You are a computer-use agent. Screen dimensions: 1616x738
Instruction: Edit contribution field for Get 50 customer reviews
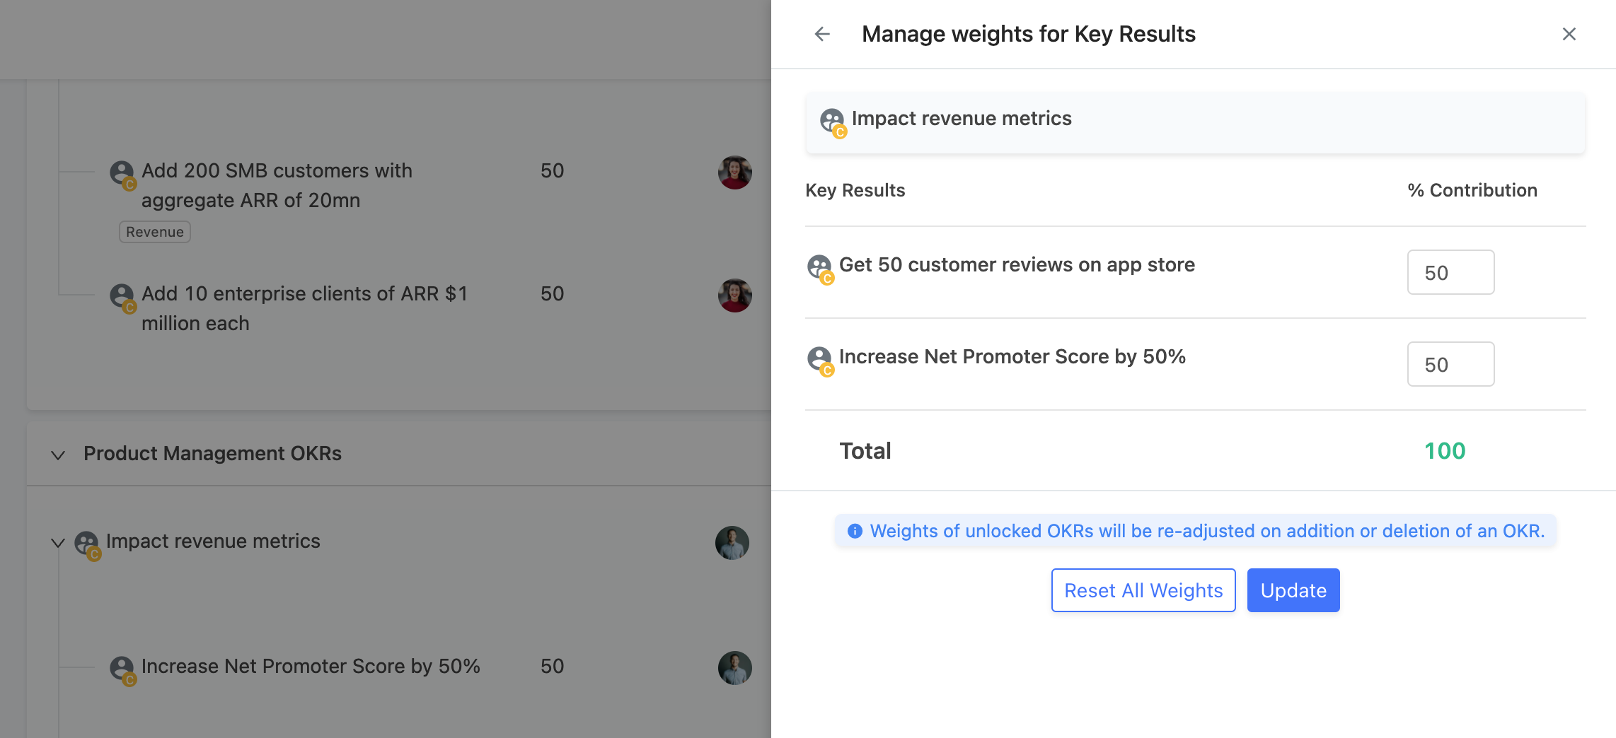pyautogui.click(x=1450, y=272)
